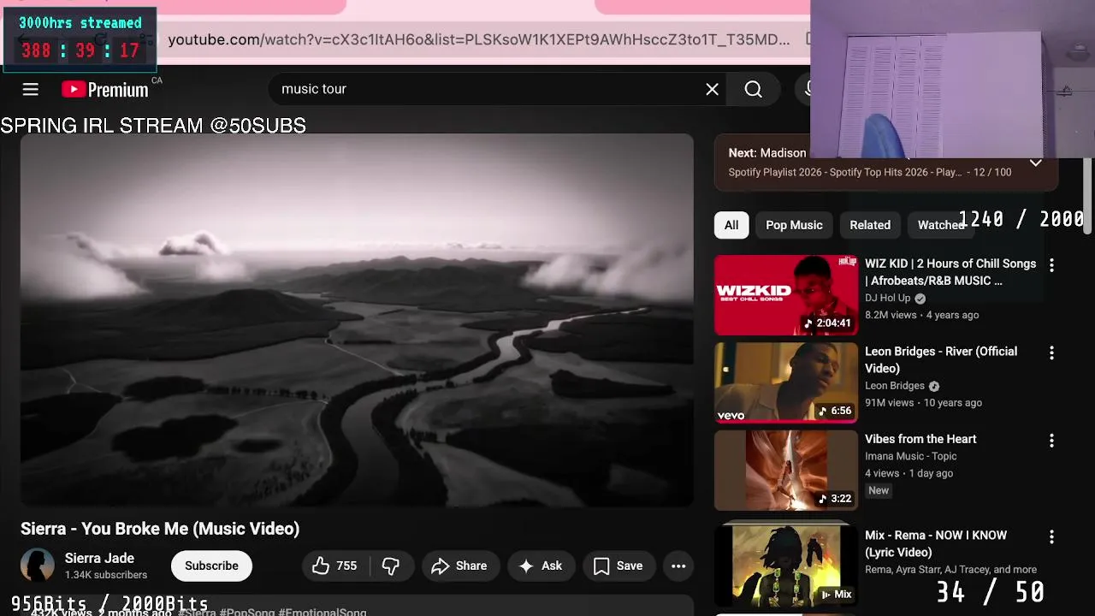Subscribe to Sierra Jade channel
This screenshot has width=1095, height=616.
tap(211, 566)
